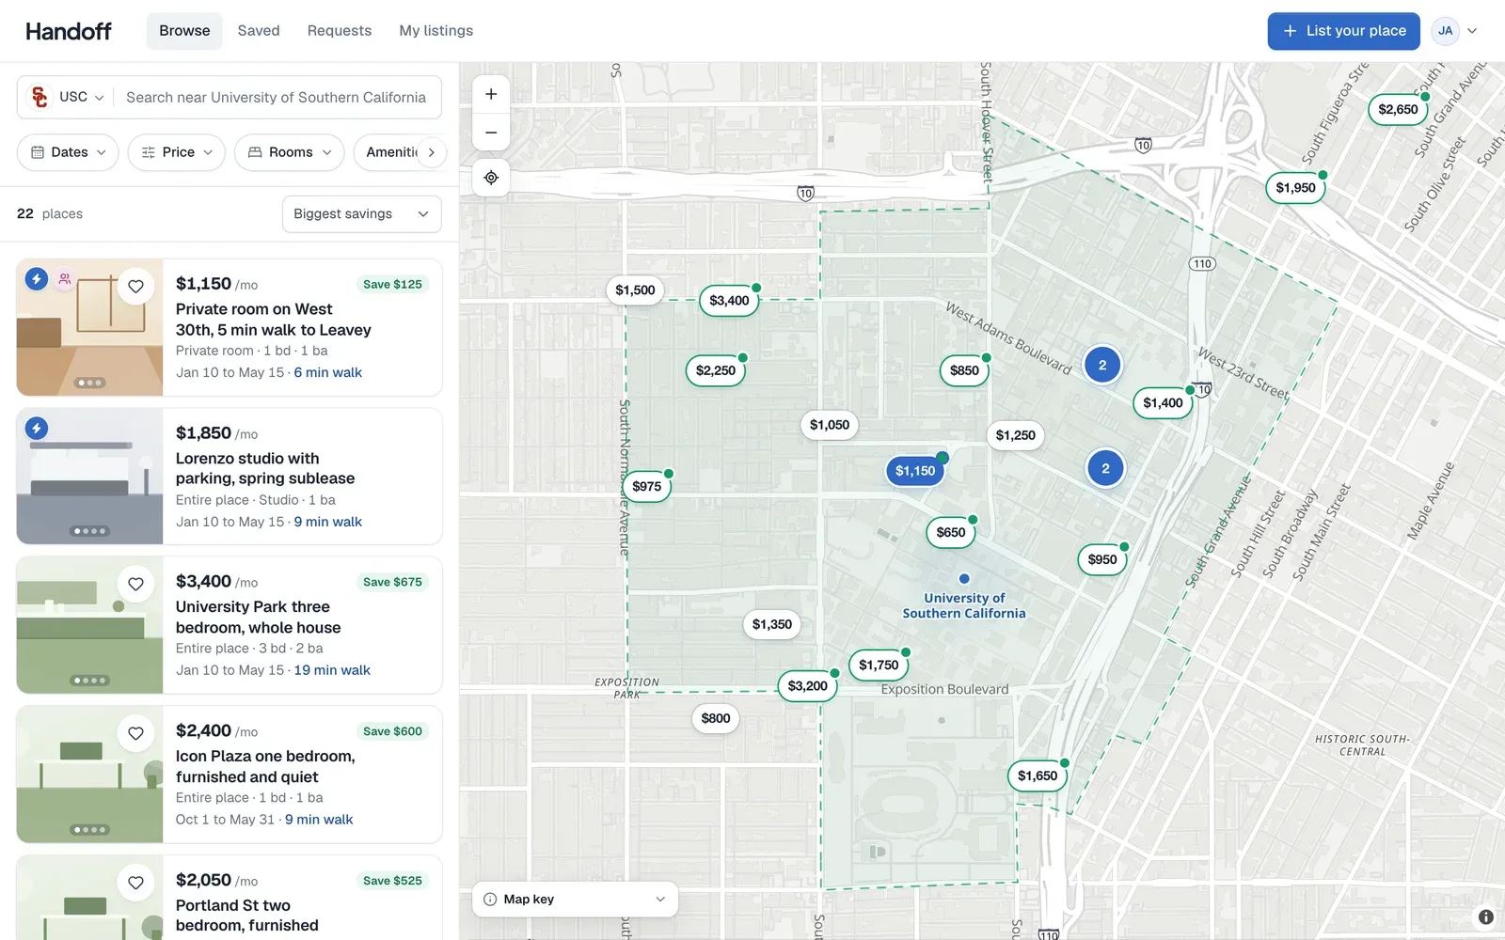Screen dimensions: 1505x940
Task: Zoom out on the map
Action: point(491,133)
